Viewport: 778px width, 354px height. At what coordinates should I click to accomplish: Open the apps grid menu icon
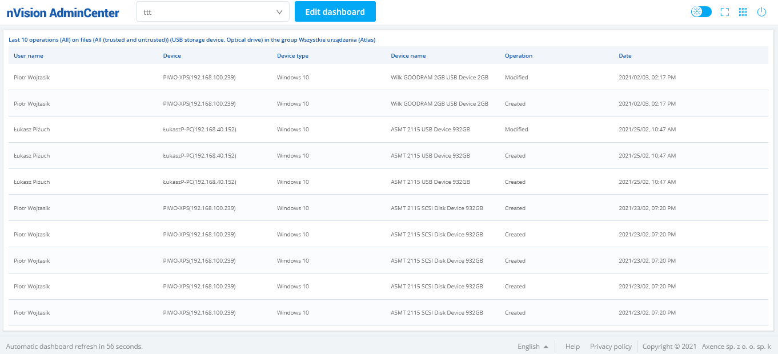743,12
